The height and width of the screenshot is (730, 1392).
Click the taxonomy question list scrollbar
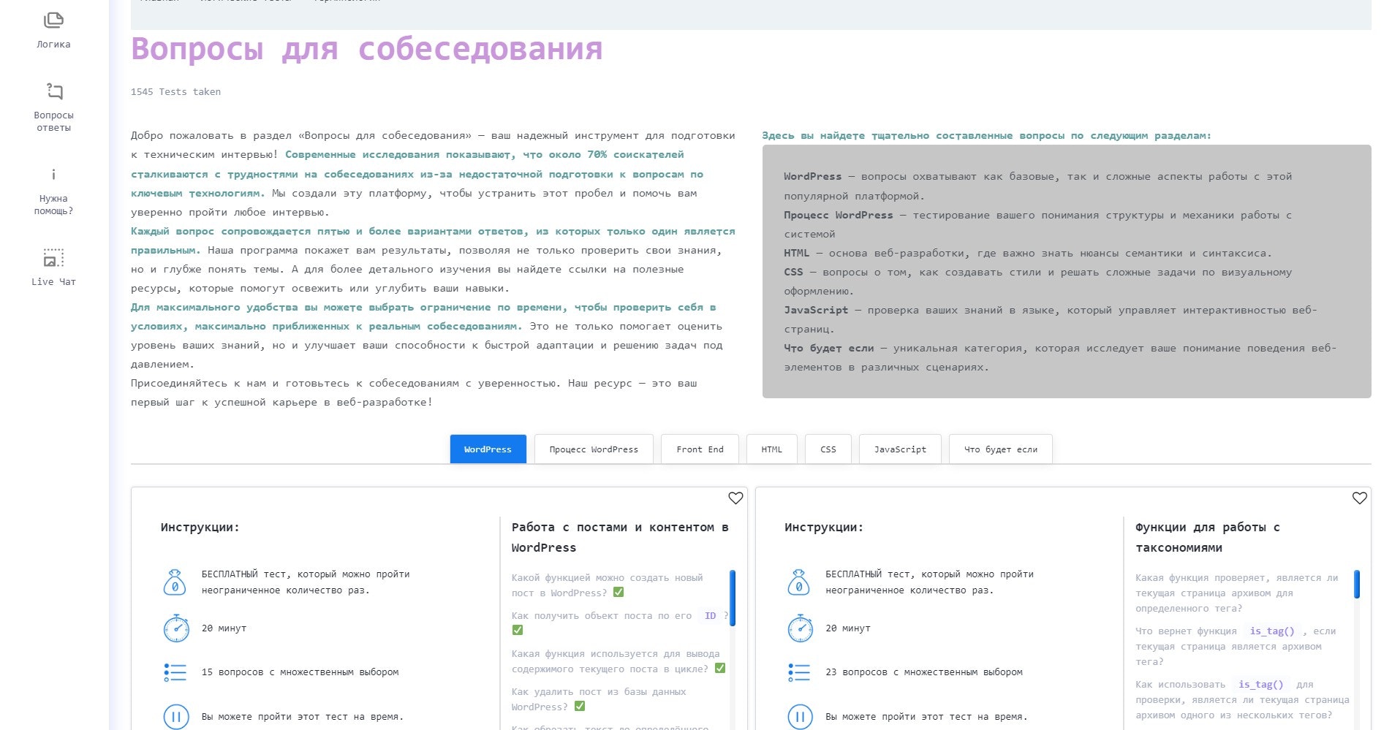click(x=1357, y=585)
